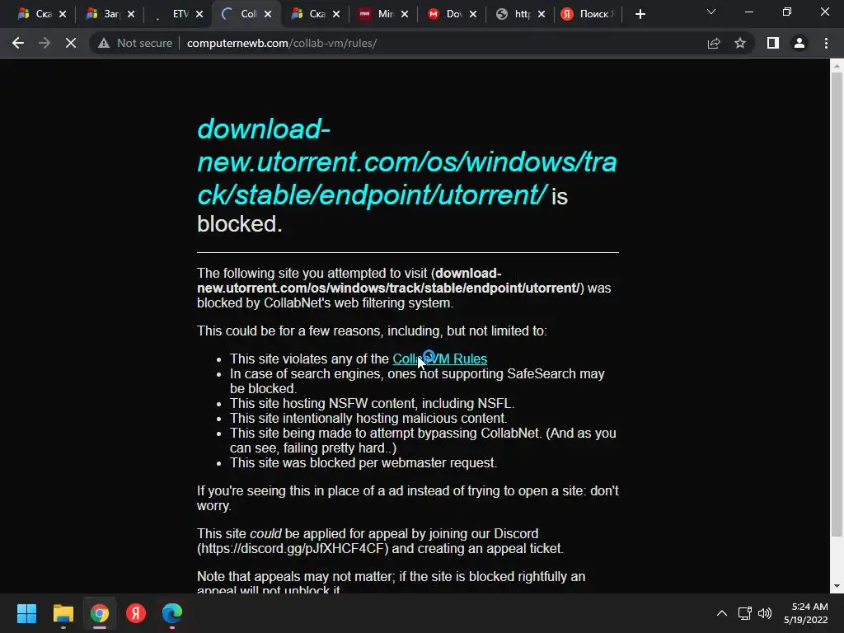Screen dimensions: 844x633
Task: Switch to the 'Поиск' Yandex tab
Action: click(x=588, y=14)
